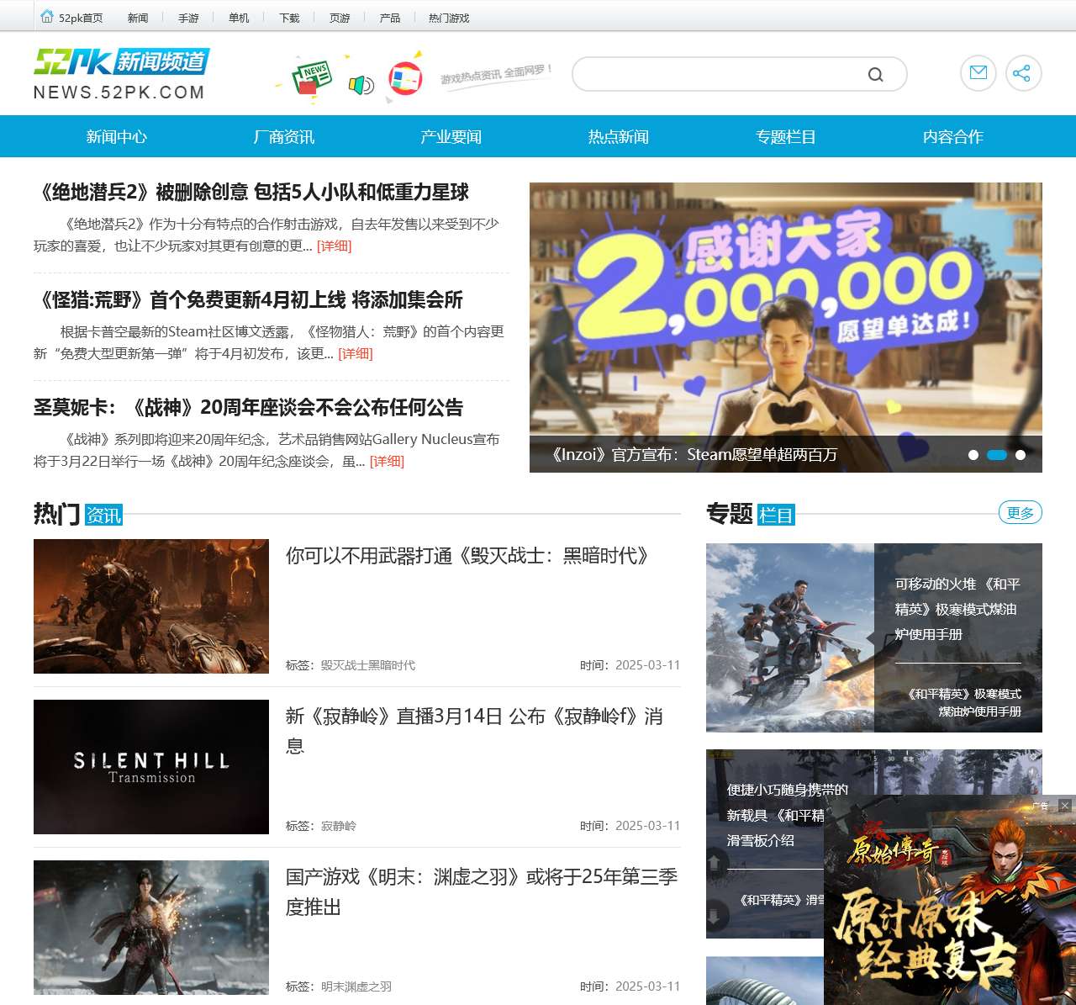1076x1005 pixels.
Task: Click the 明末渊虚之羽 tag
Action: (x=356, y=986)
